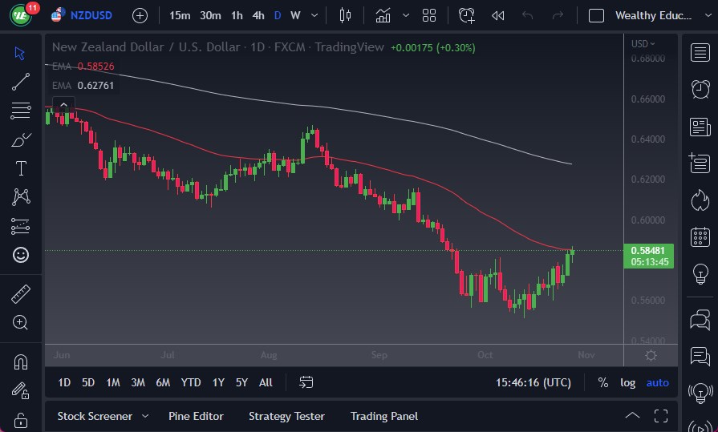The image size is (718, 432).
Task: Toggle the magnet snap mode
Action: pyautogui.click(x=21, y=361)
